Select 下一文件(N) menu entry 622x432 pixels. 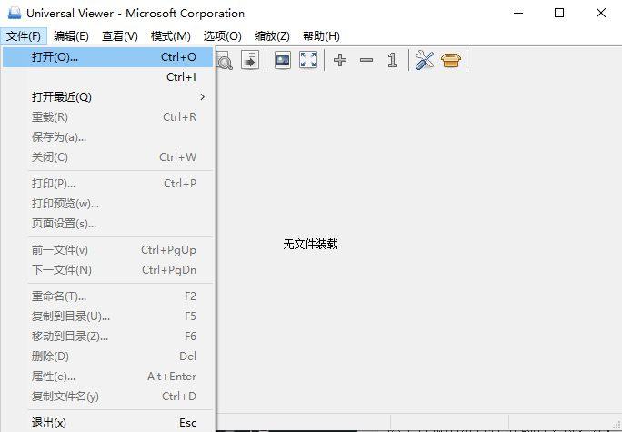108,270
